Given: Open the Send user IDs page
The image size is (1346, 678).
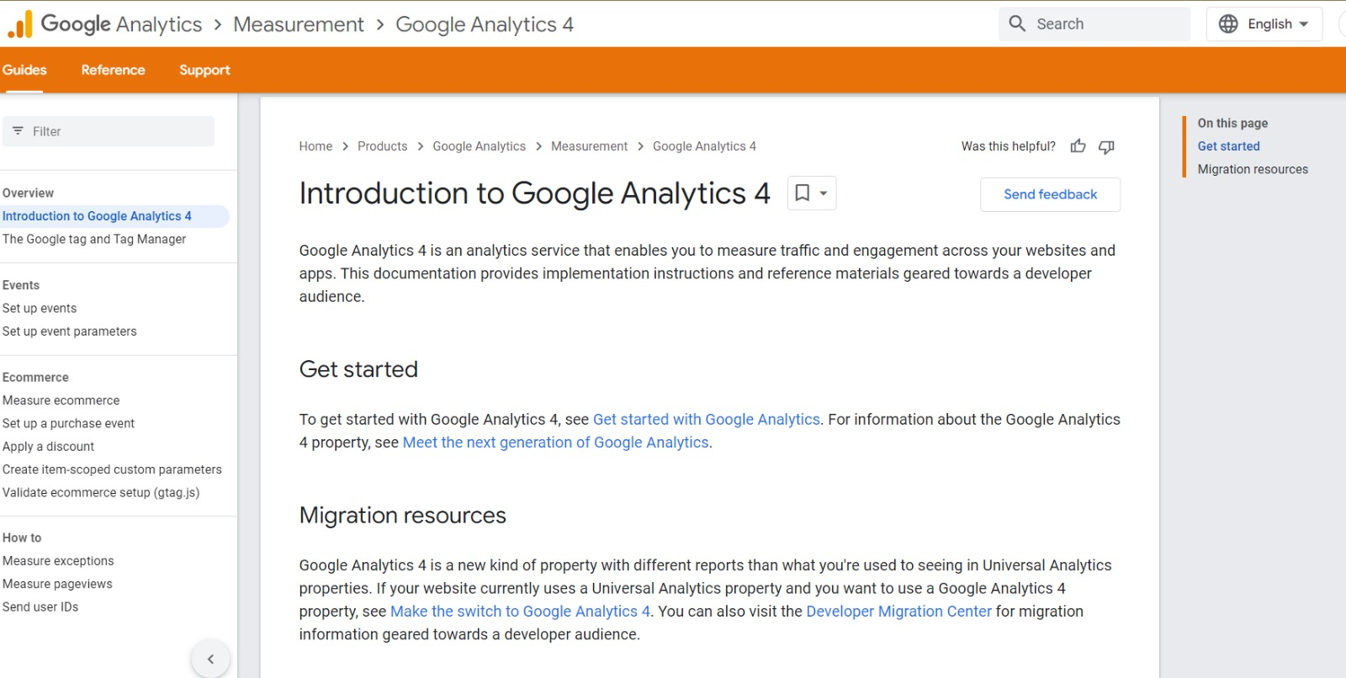Looking at the screenshot, I should click(40, 606).
